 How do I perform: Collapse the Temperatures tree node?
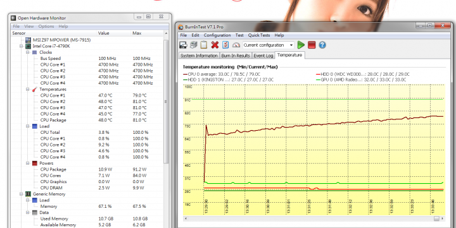(x=28, y=89)
